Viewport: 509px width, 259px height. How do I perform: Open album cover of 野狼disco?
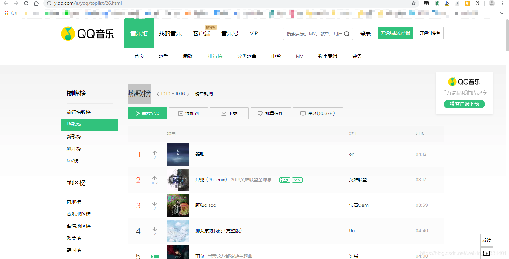coord(178,205)
